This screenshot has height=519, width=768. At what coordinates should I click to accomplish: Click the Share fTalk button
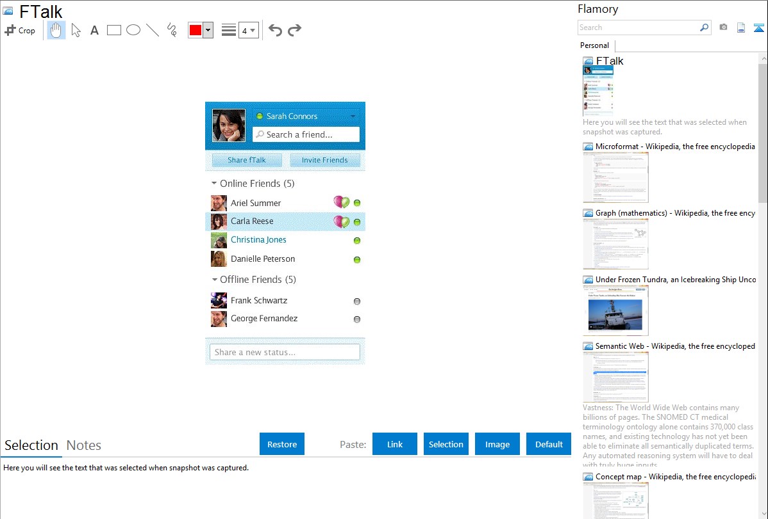247,160
